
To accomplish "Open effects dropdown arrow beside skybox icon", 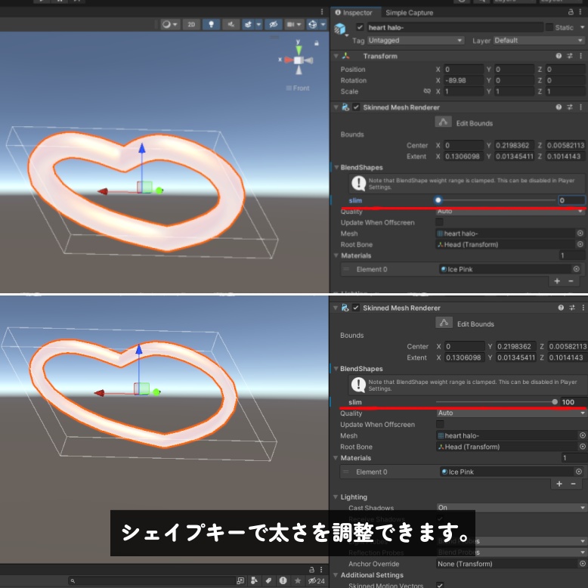I will point(258,24).
